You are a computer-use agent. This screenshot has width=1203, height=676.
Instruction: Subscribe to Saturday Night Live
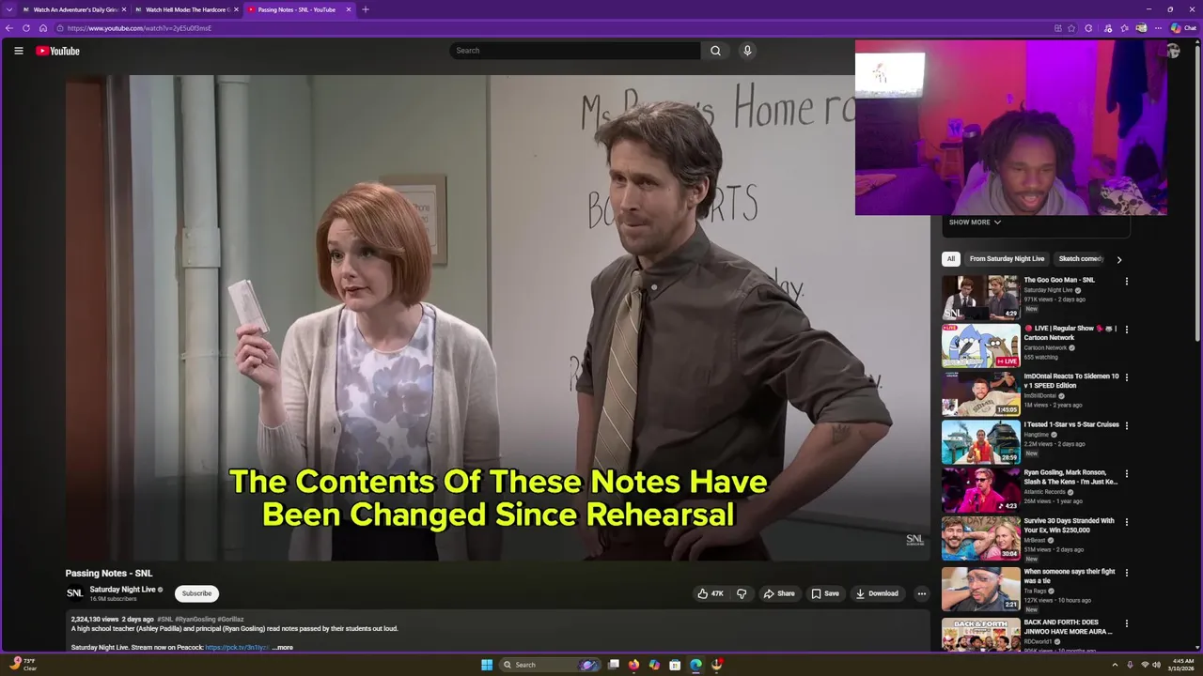pyautogui.click(x=196, y=593)
